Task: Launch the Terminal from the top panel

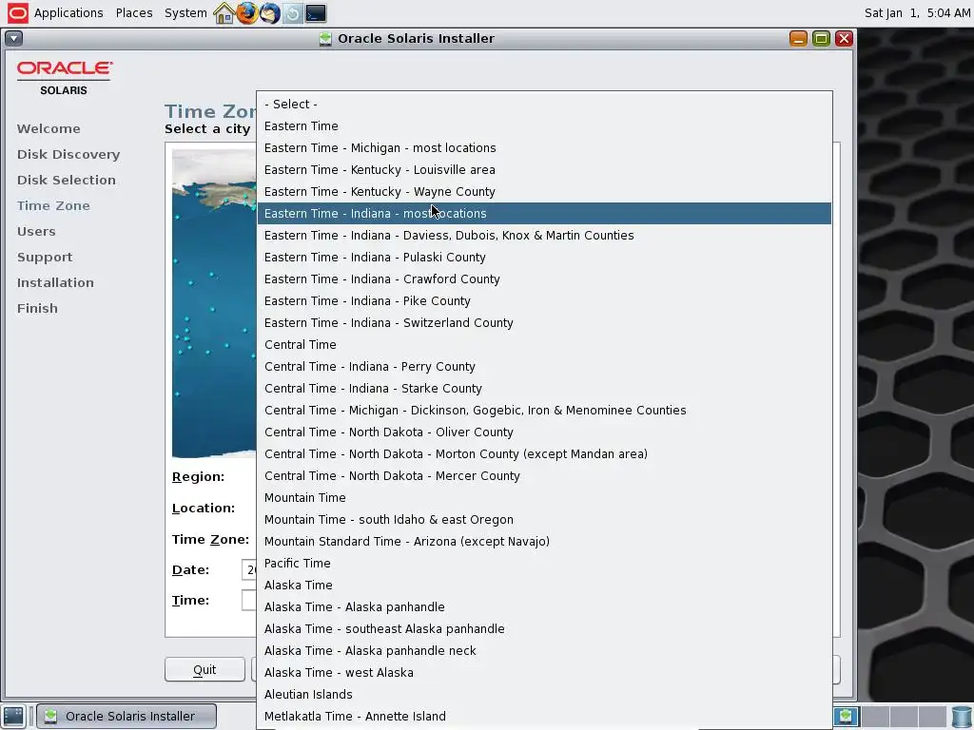Action: [x=316, y=13]
